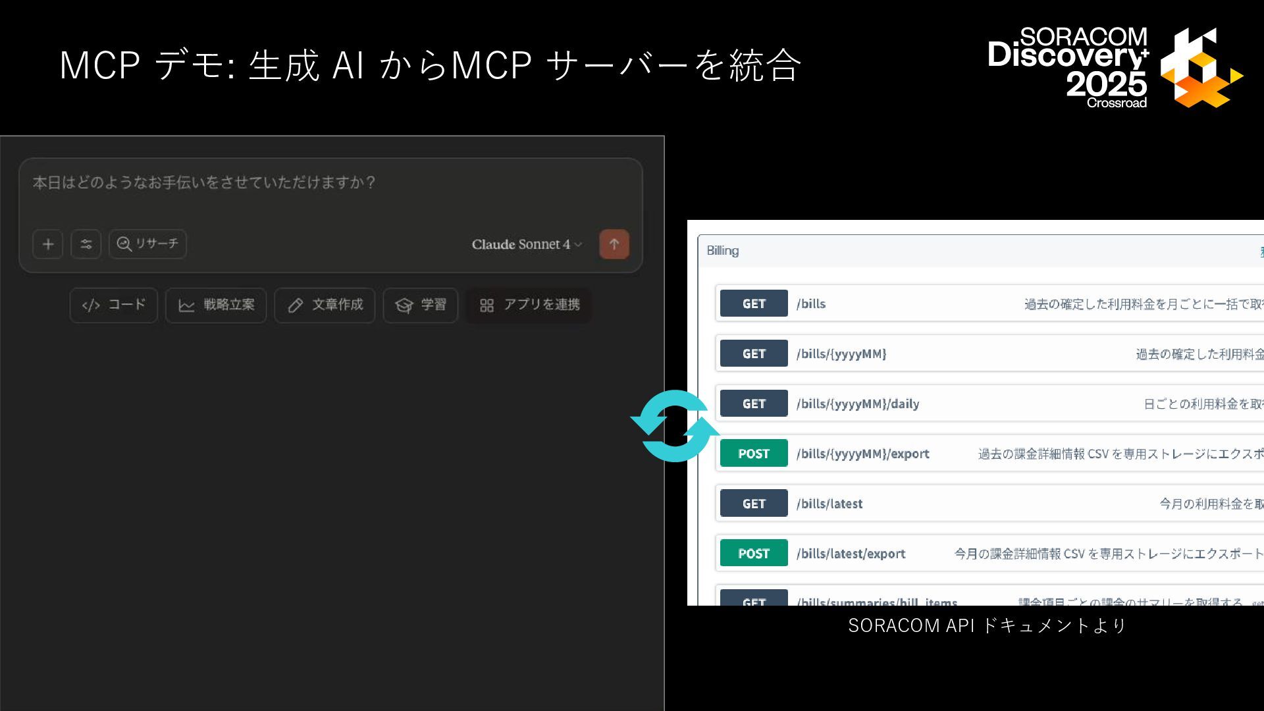Screen dimensions: 1264x711
Task: Open the tools settings sliders icon
Action: point(86,244)
